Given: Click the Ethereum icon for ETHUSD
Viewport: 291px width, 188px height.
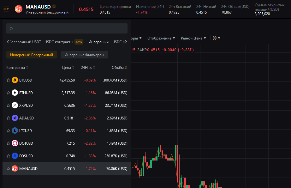Looking at the screenshot, I should pyautogui.click(x=15, y=93).
